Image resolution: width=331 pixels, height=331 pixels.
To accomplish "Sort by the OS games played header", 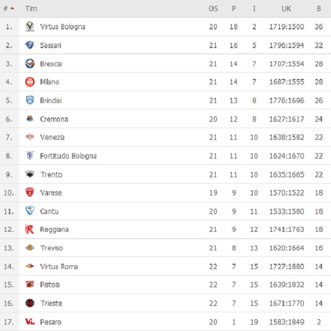I will tap(213, 9).
